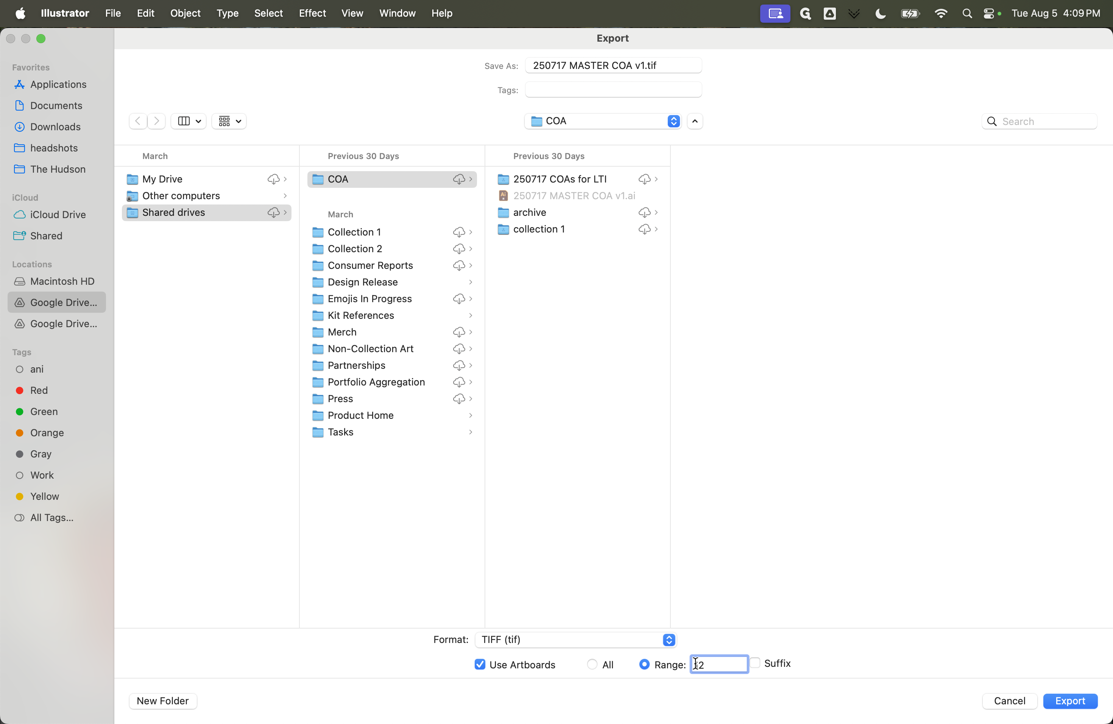Change view mode with the columns dropdown

click(189, 121)
